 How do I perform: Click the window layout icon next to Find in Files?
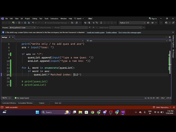click(76, 23)
